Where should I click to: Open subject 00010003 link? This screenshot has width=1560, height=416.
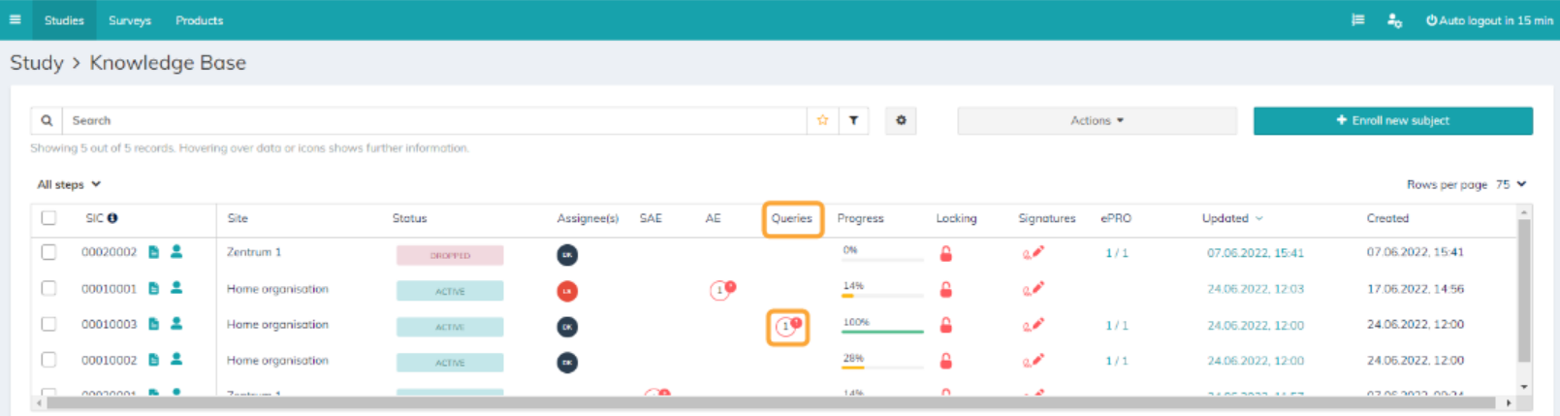[109, 324]
